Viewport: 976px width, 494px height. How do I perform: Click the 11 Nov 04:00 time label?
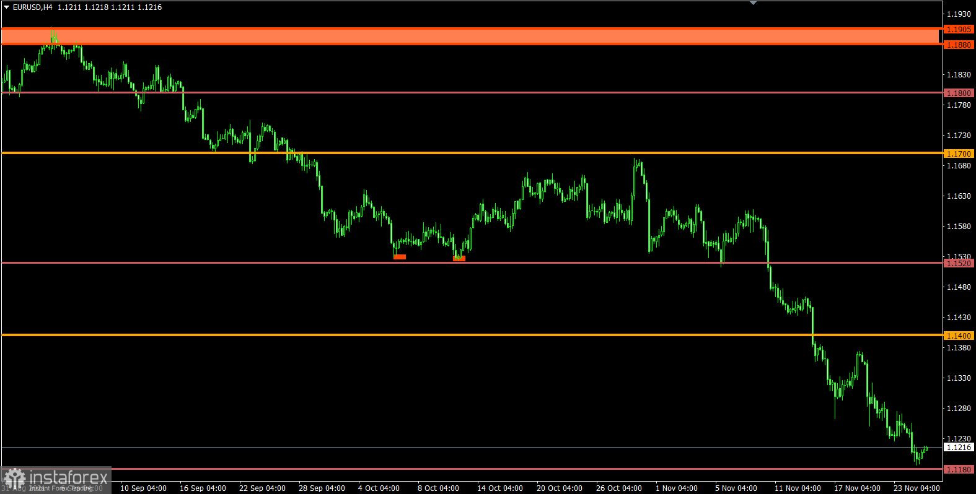(798, 488)
